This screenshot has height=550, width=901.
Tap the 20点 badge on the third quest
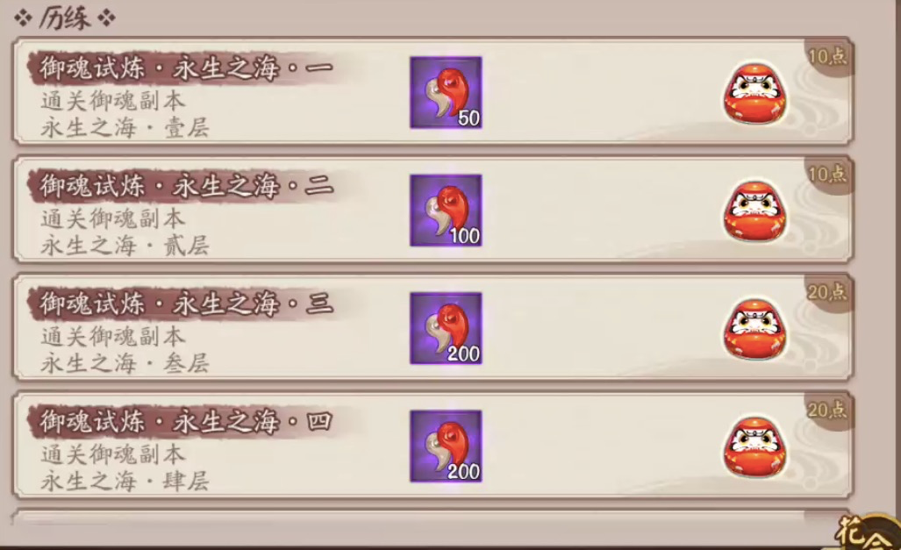click(827, 292)
